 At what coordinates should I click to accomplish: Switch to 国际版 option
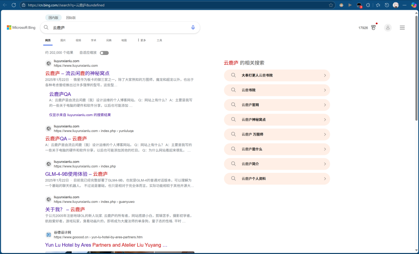pos(71,18)
